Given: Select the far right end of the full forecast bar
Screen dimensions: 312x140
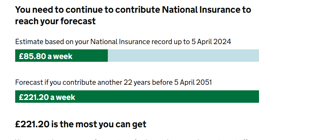Looking at the screenshot, I should [x=257, y=97].
